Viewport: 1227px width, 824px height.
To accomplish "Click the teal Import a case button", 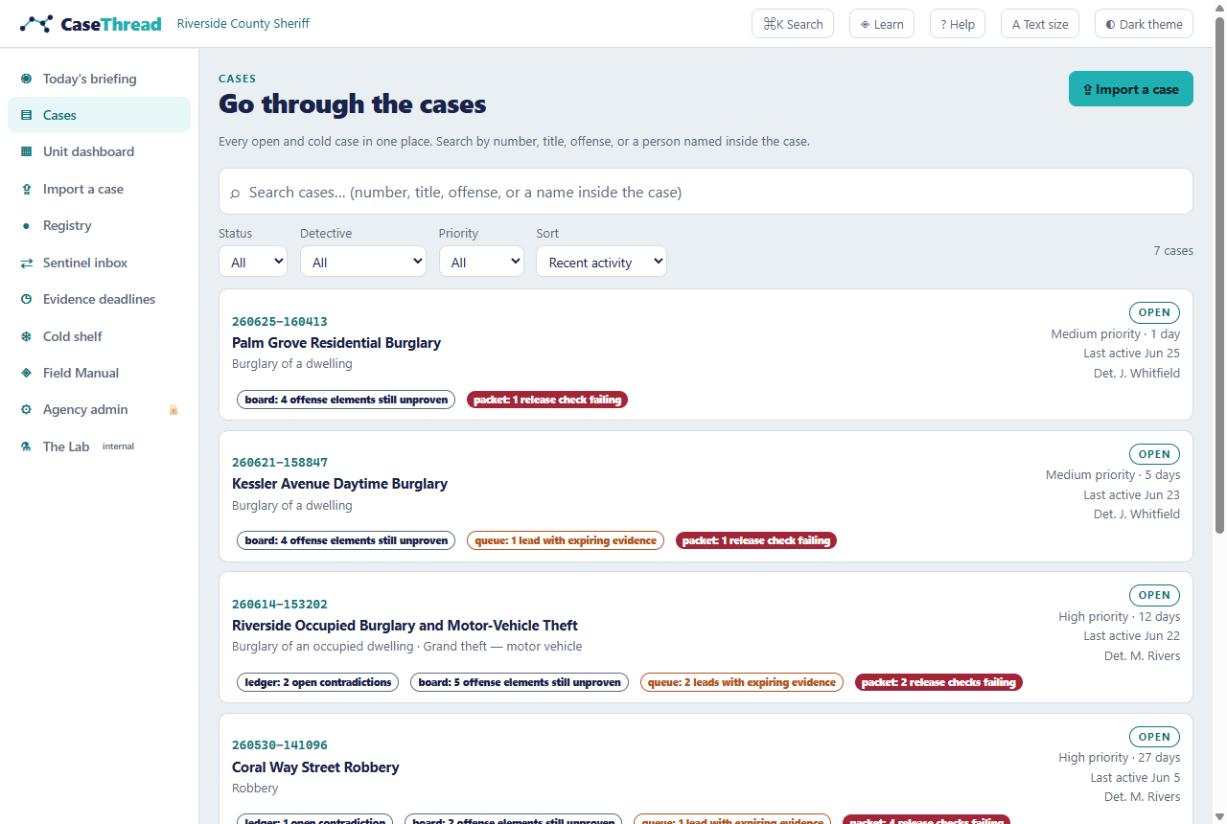I will (x=1131, y=89).
